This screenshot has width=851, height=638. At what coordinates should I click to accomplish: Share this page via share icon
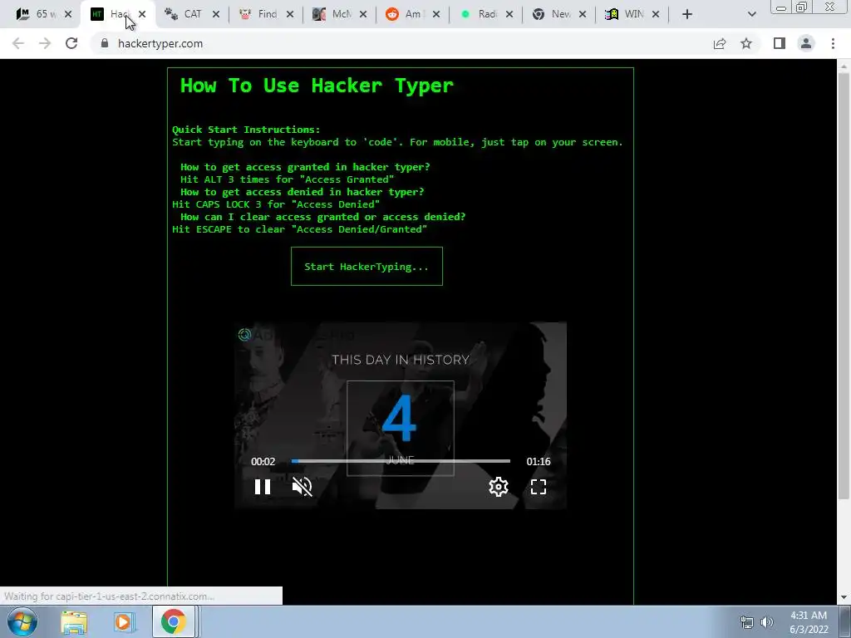[x=720, y=43]
